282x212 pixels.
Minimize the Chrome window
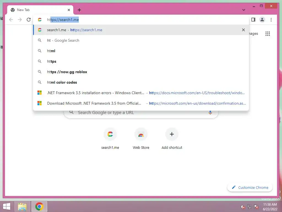254,6
